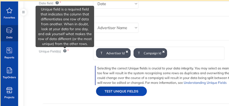
Task: Select the Advertiser Id chip label
Action: (x=115, y=53)
